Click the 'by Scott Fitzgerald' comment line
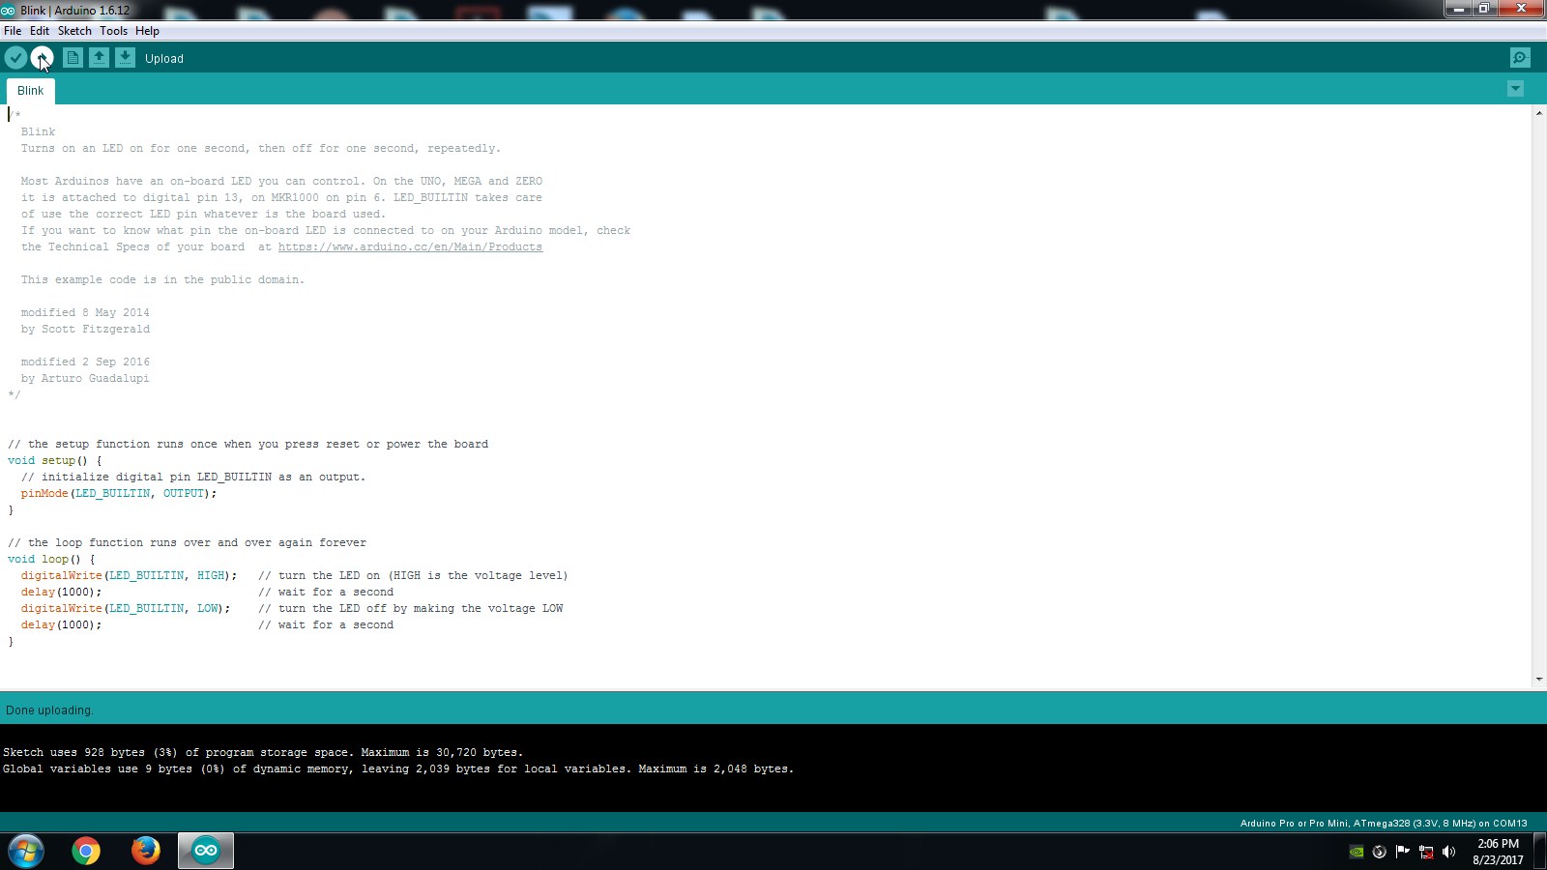 click(x=85, y=330)
